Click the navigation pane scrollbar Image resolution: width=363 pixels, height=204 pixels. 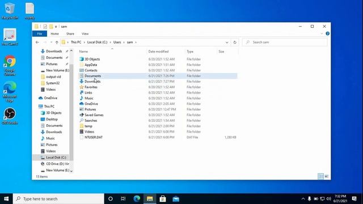(x=71, y=111)
